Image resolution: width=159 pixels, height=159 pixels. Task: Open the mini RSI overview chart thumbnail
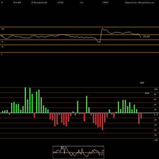tap(79, 152)
